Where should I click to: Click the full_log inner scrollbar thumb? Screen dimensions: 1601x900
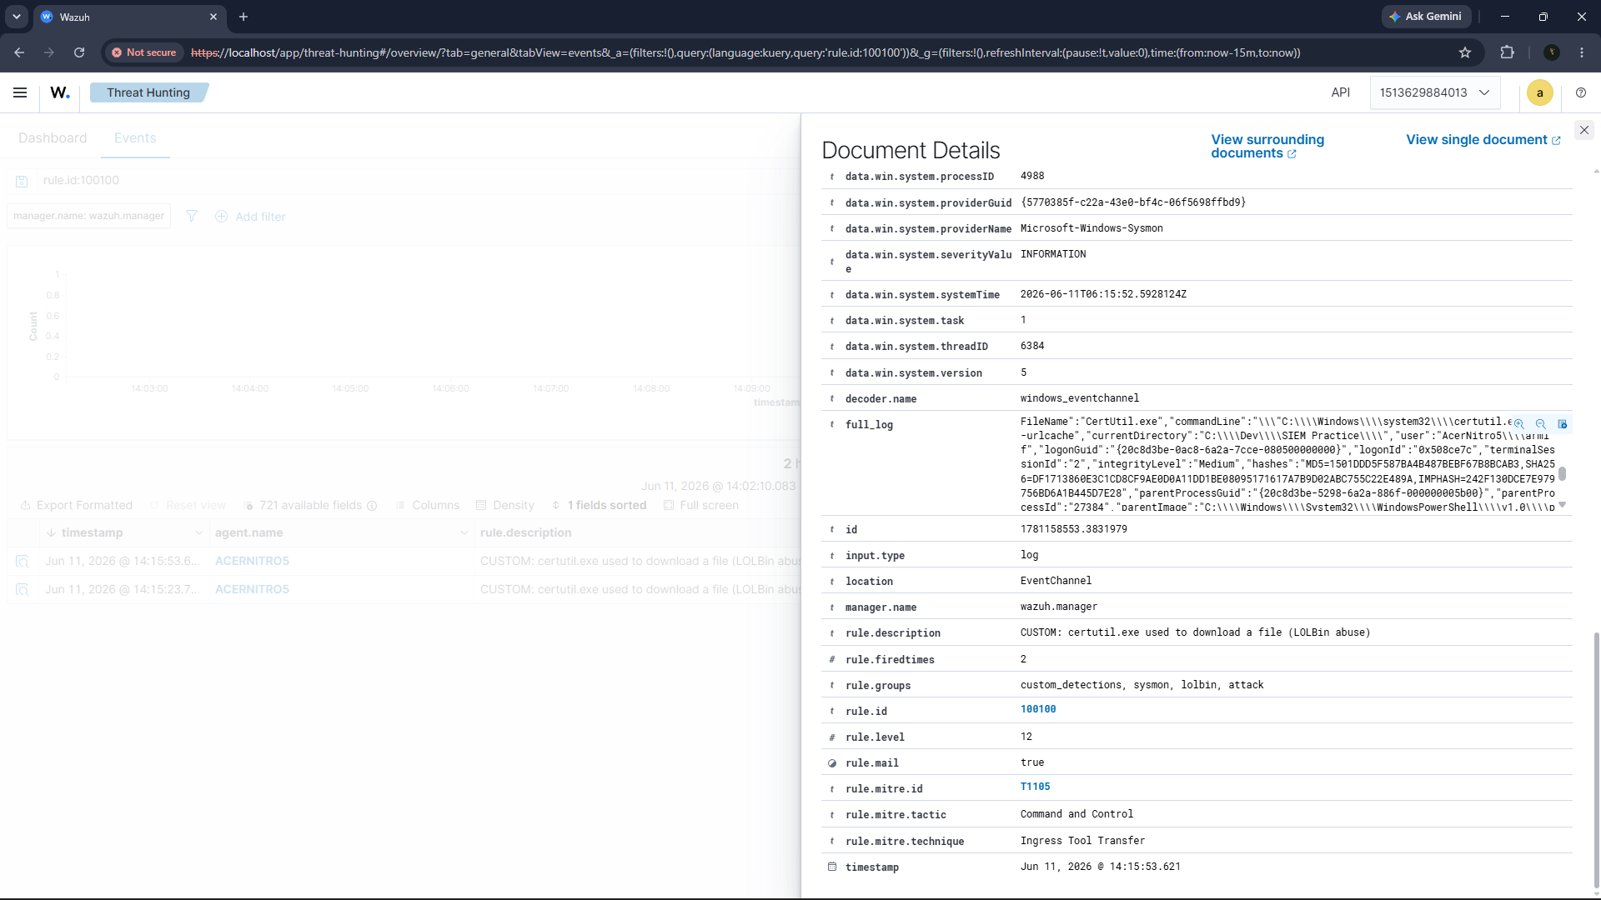1563,473
